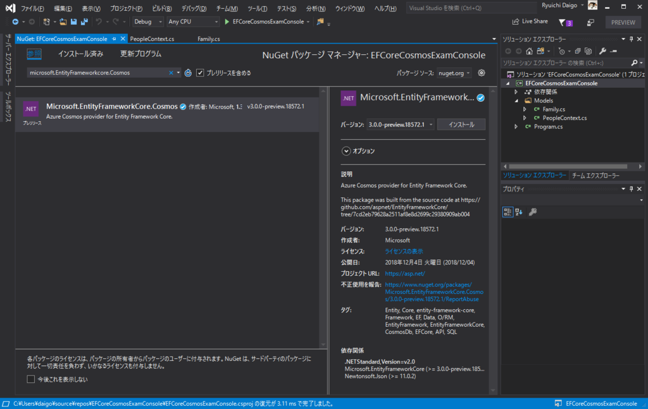The image size is (648, 409).
Task: Select Microsoft.EntityFrameworkCore.Cosmos in the package list
Action: coord(167,114)
